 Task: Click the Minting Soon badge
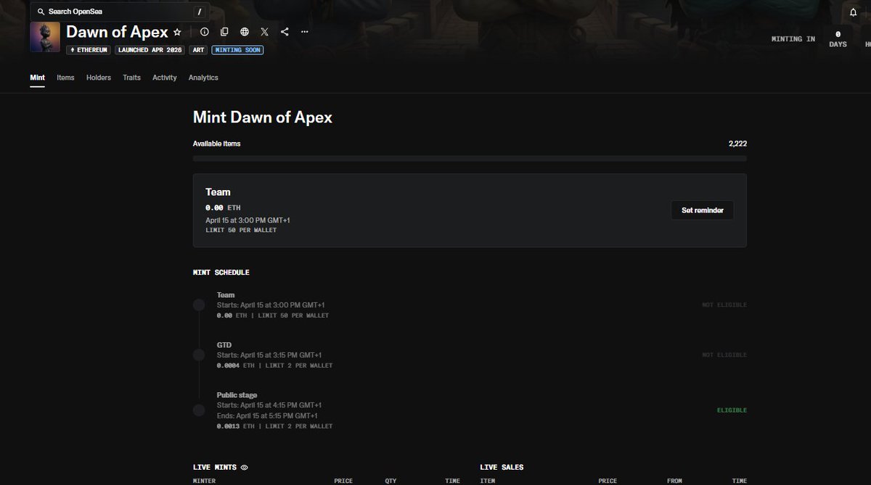[x=237, y=50]
